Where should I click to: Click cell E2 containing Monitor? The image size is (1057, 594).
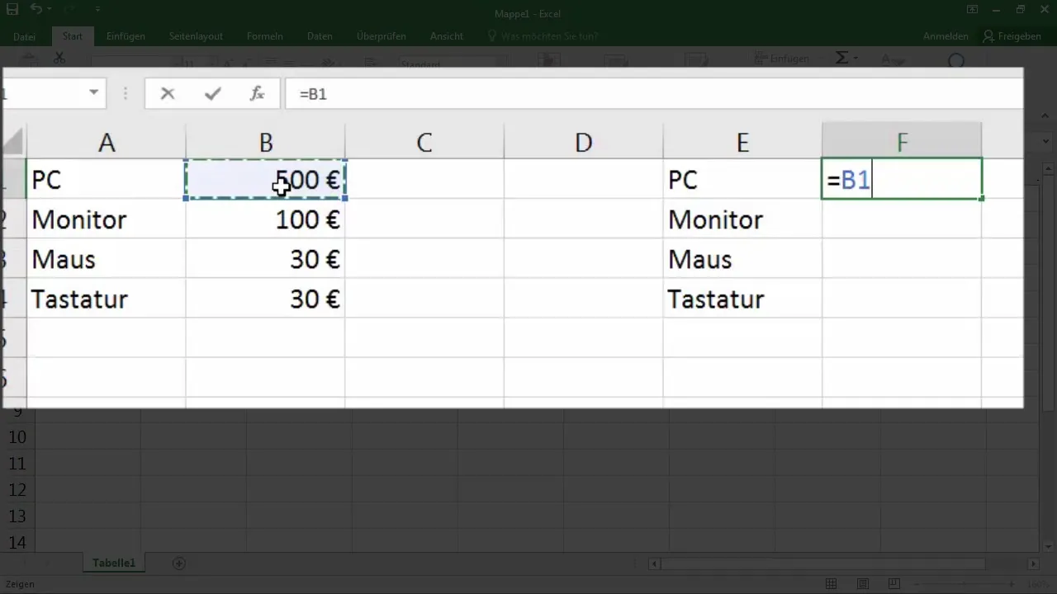742,219
